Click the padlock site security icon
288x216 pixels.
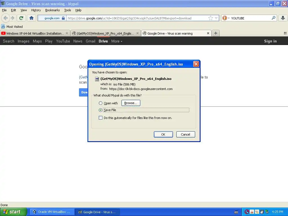click(x=63, y=18)
